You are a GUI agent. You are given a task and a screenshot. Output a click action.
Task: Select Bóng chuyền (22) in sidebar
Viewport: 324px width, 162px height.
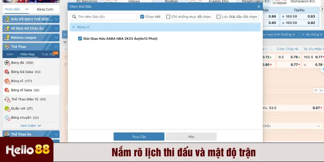31,117
